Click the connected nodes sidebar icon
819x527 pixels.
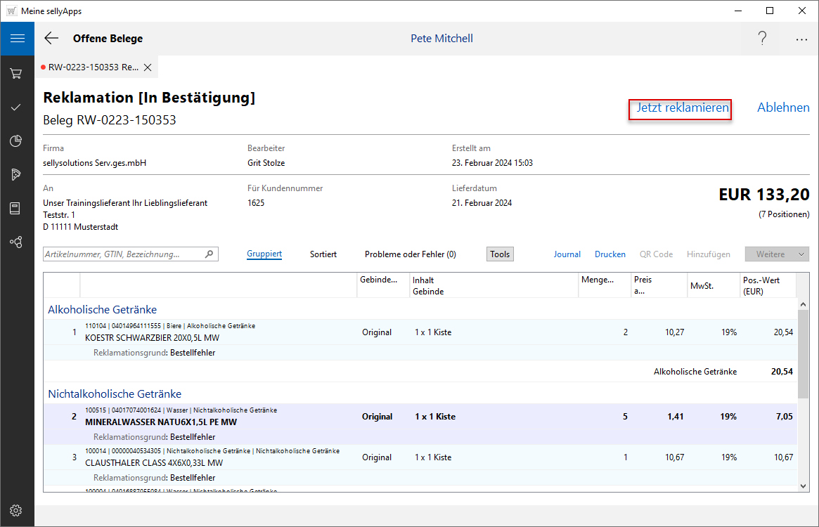coord(16,242)
